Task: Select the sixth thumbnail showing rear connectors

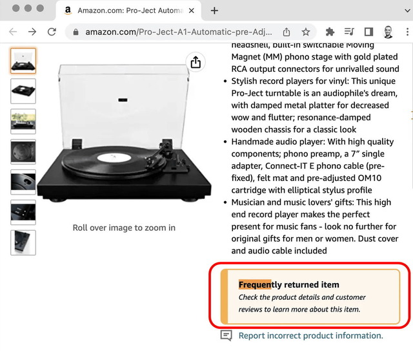Action: pyautogui.click(x=23, y=213)
